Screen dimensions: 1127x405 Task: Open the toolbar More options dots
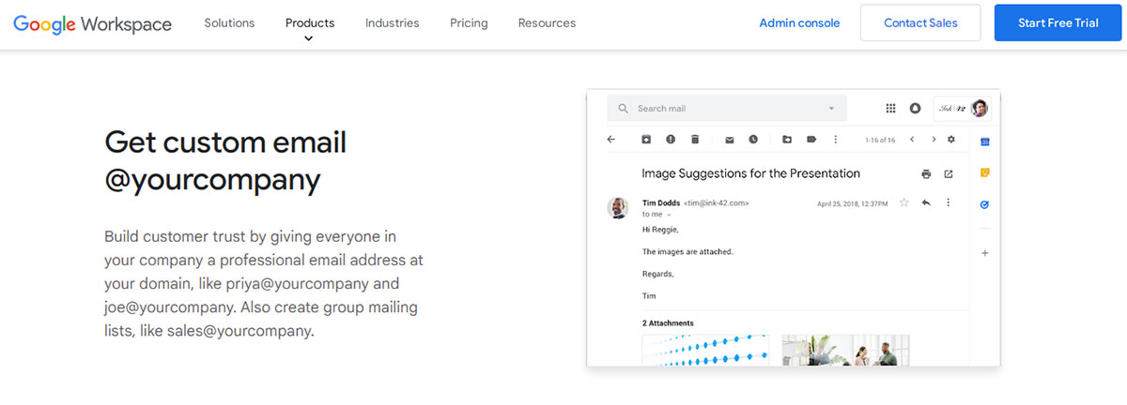836,140
